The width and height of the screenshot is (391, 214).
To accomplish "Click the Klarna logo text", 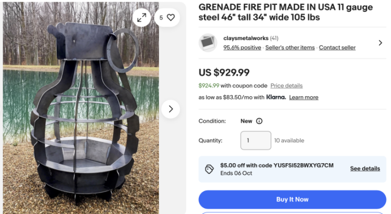I will (276, 97).
